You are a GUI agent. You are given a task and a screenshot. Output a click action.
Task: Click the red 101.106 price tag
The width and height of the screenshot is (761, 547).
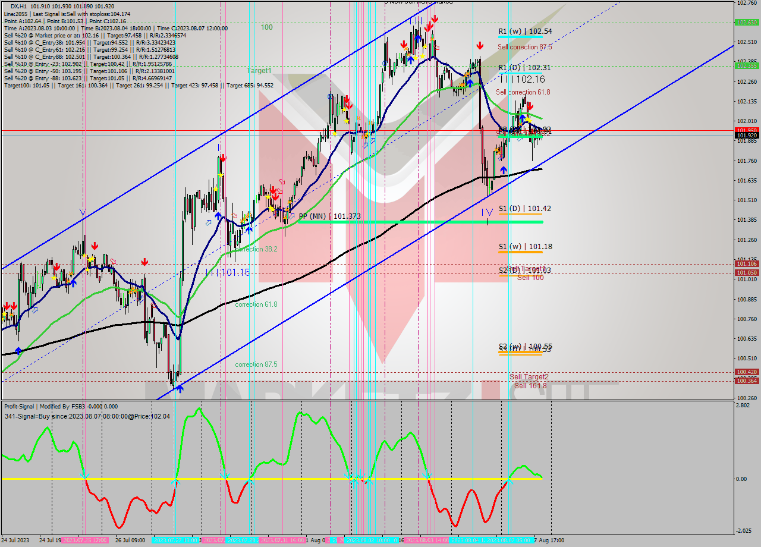tap(747, 263)
